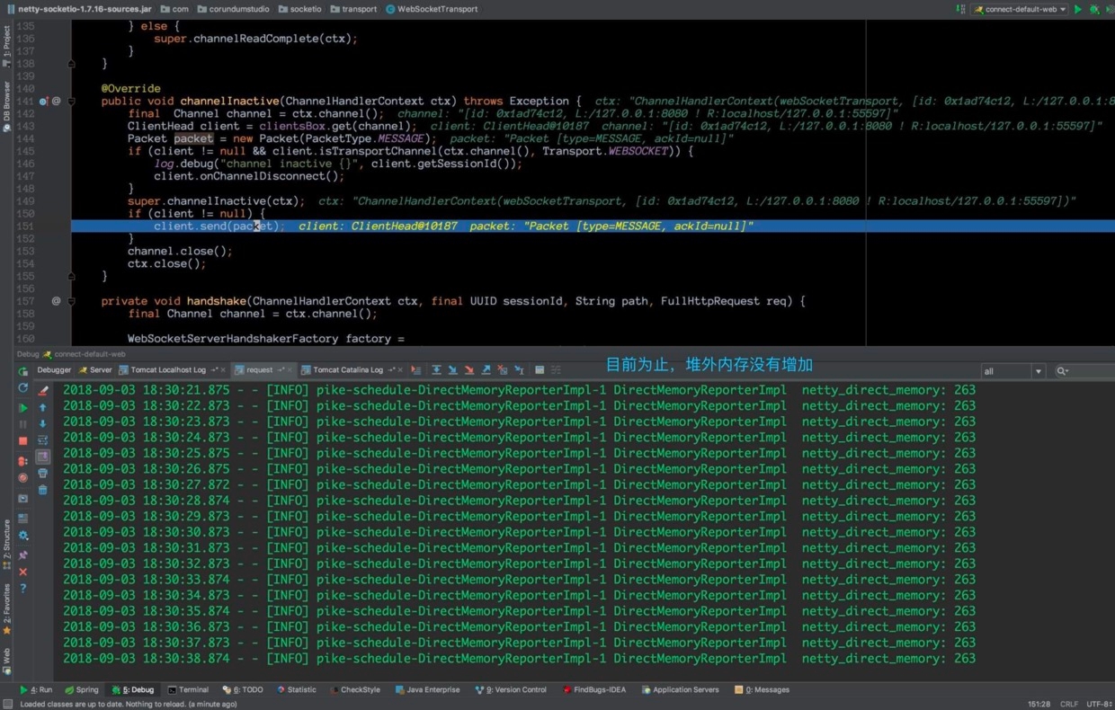Click the Debug bug icon in top toolbar

pyautogui.click(x=1094, y=9)
